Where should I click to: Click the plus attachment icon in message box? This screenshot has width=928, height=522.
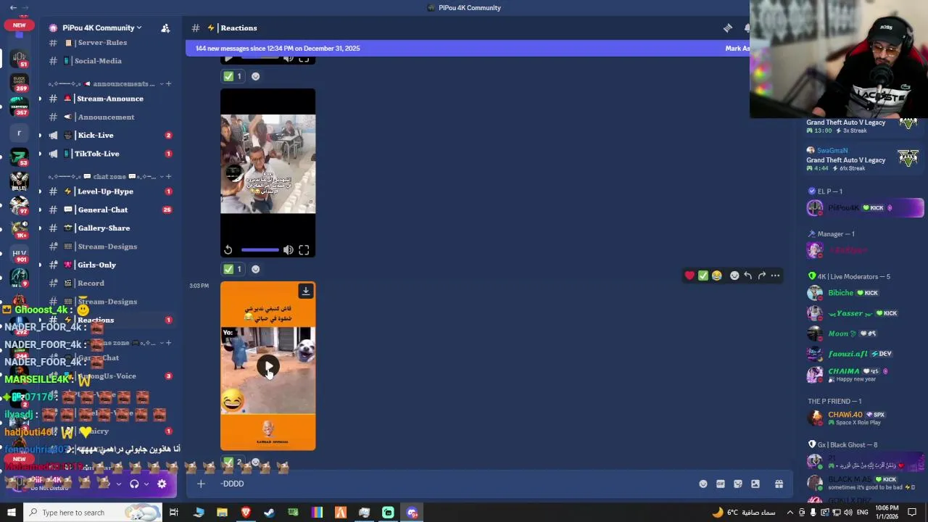[201, 484]
